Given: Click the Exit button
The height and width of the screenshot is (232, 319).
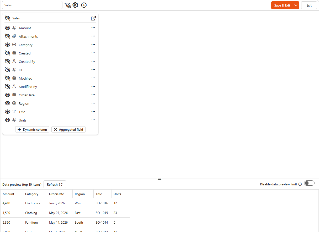Looking at the screenshot, I should pyautogui.click(x=309, y=5).
